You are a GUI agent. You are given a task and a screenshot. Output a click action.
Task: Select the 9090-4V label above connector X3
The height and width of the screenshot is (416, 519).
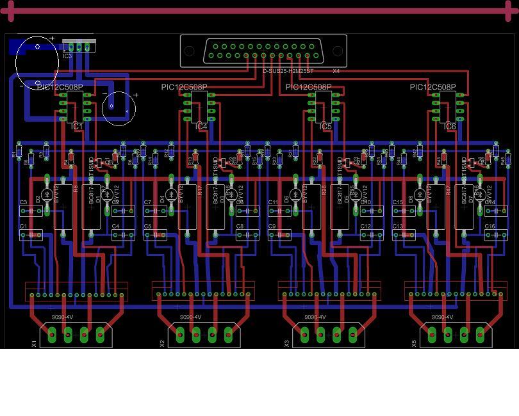(x=315, y=317)
